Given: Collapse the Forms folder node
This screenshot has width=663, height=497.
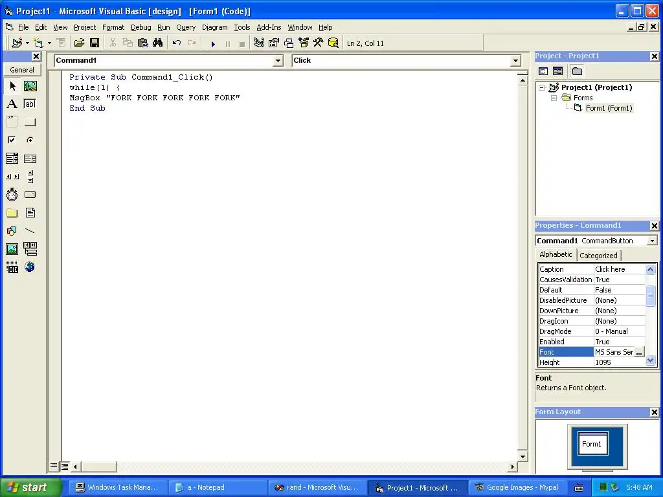Looking at the screenshot, I should coord(554,98).
